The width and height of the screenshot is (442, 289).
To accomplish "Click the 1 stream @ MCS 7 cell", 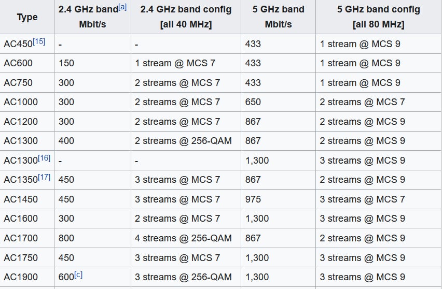I will [x=175, y=63].
